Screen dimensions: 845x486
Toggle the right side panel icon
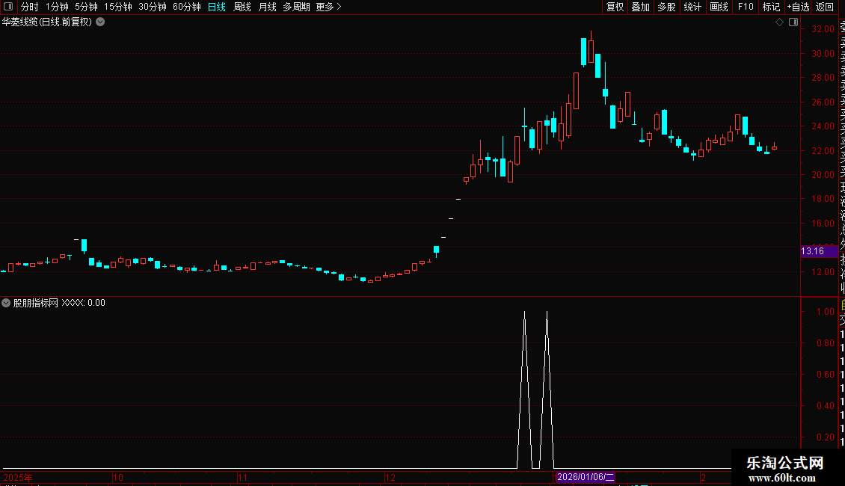[793, 22]
